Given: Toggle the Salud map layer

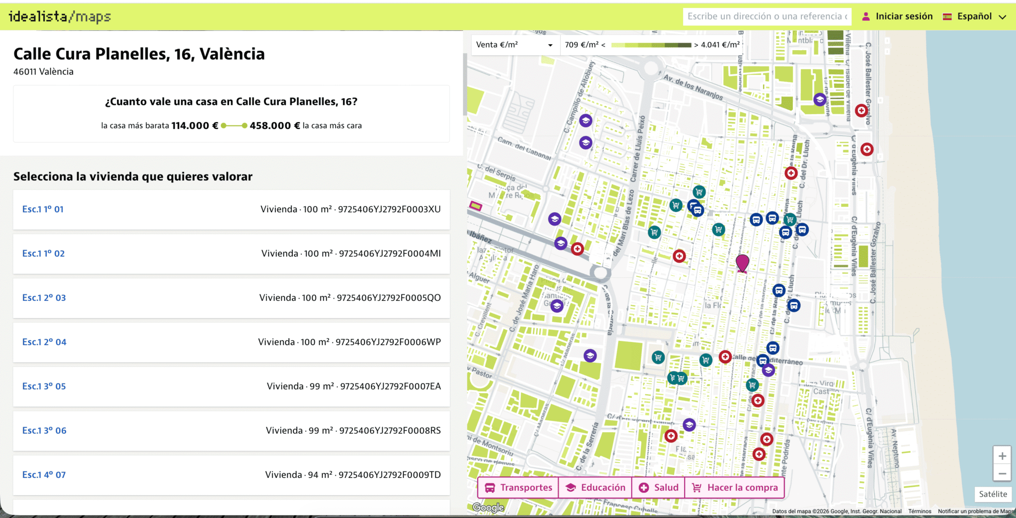Looking at the screenshot, I should coord(658,487).
